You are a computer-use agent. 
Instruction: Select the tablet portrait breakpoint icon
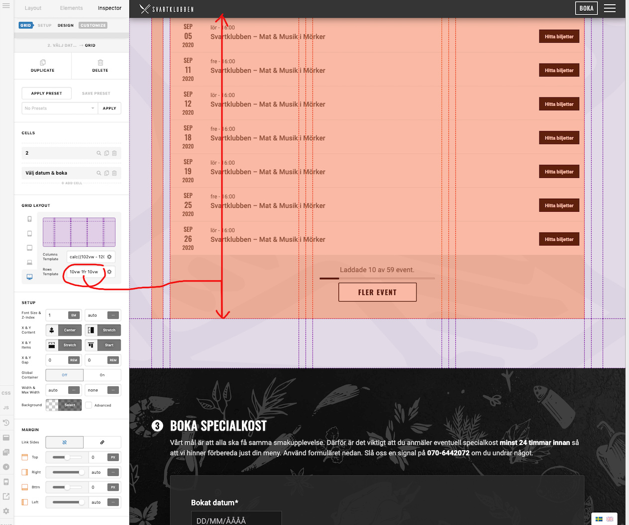point(29,233)
